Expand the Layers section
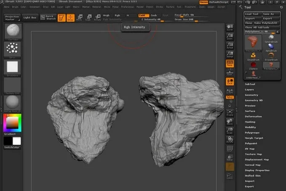Screen dimensions: 286x191 [249, 90]
